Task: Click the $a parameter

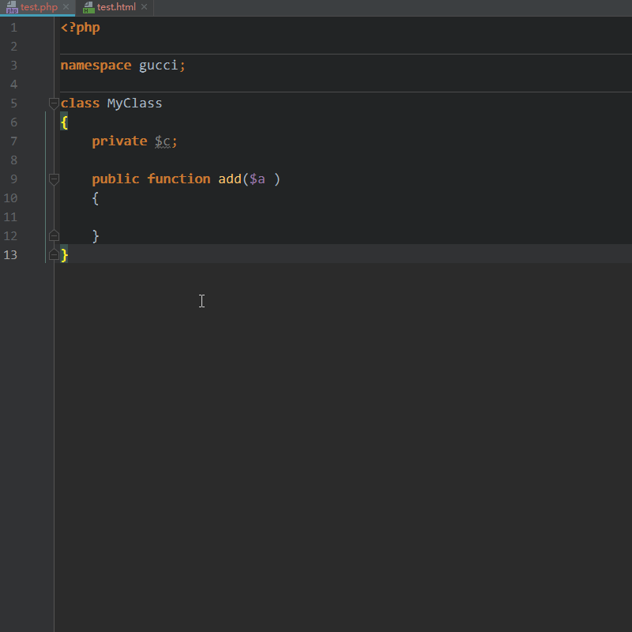Action: point(258,179)
